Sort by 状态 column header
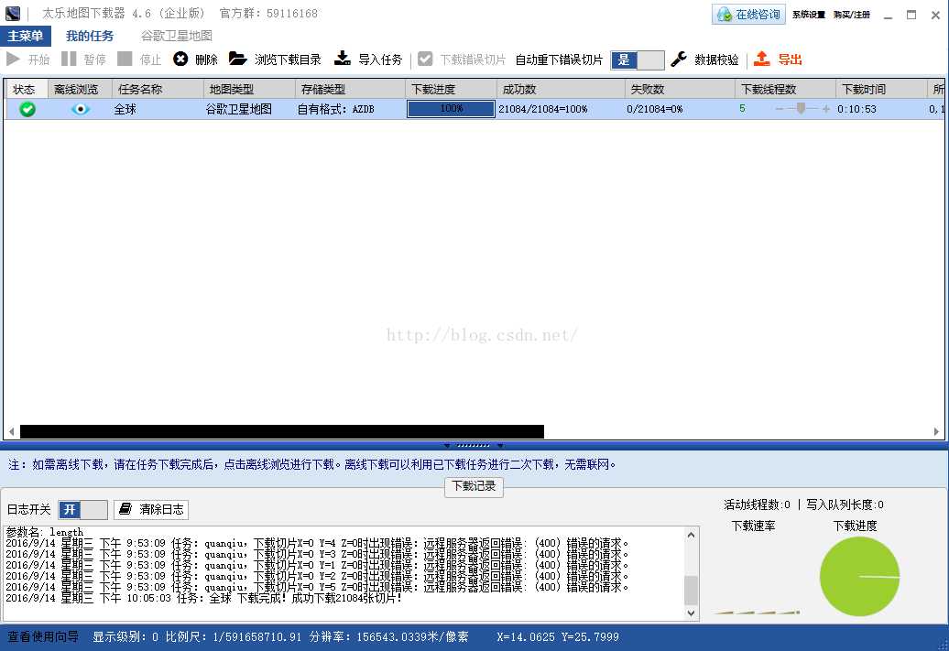949x651 pixels. (27, 89)
